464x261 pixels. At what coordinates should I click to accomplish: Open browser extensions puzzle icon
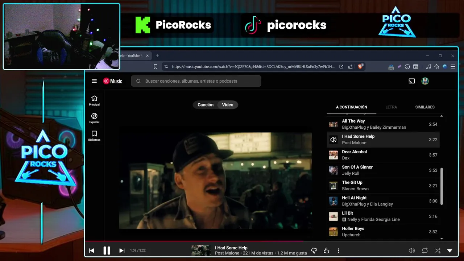[407, 67]
